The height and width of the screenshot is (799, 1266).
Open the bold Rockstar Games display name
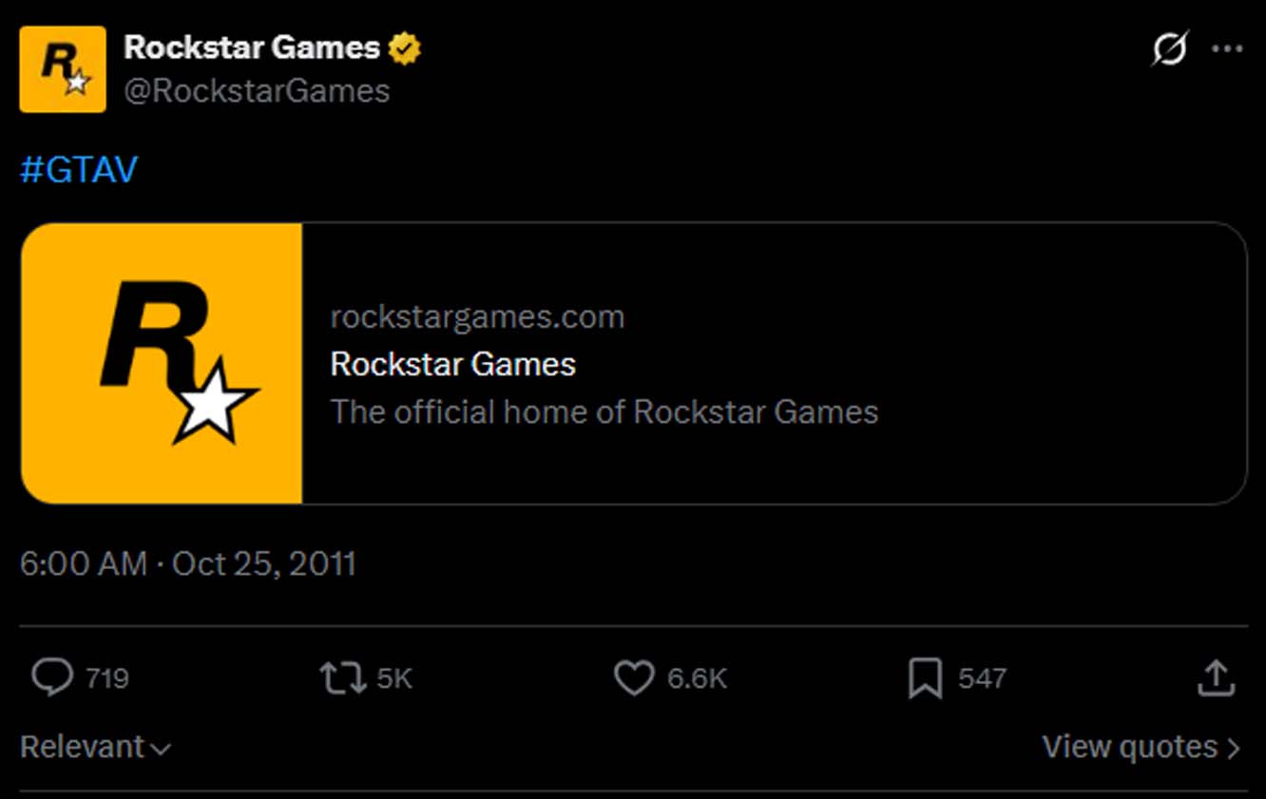[x=252, y=48]
